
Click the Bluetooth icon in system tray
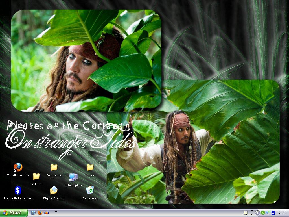pos(273,213)
